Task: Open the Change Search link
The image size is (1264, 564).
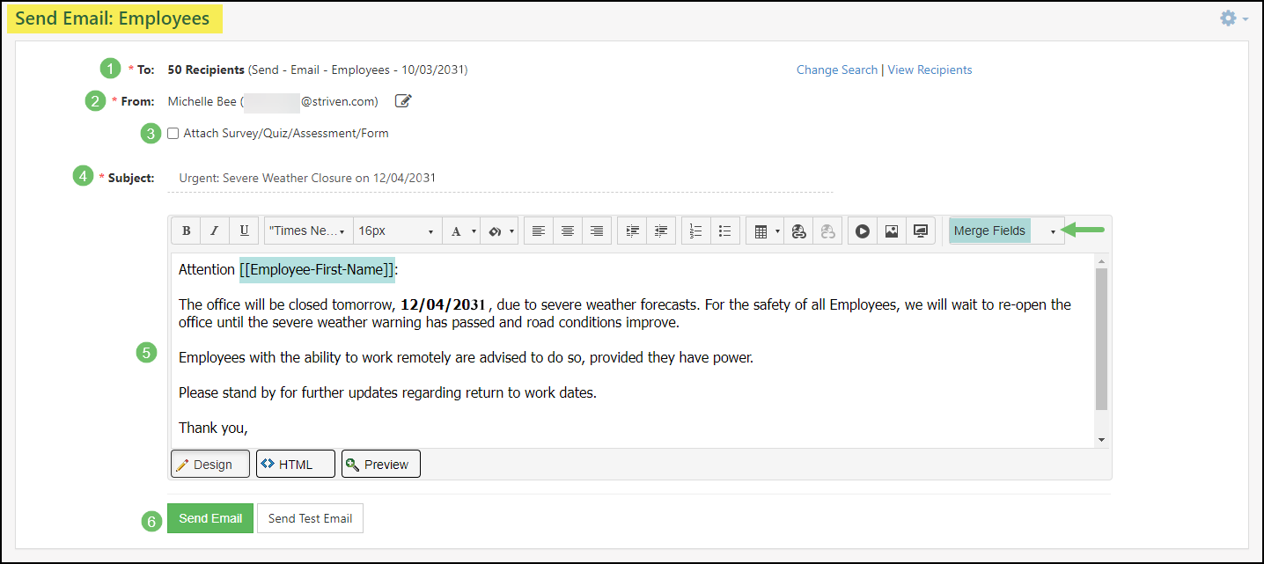Action: point(837,70)
